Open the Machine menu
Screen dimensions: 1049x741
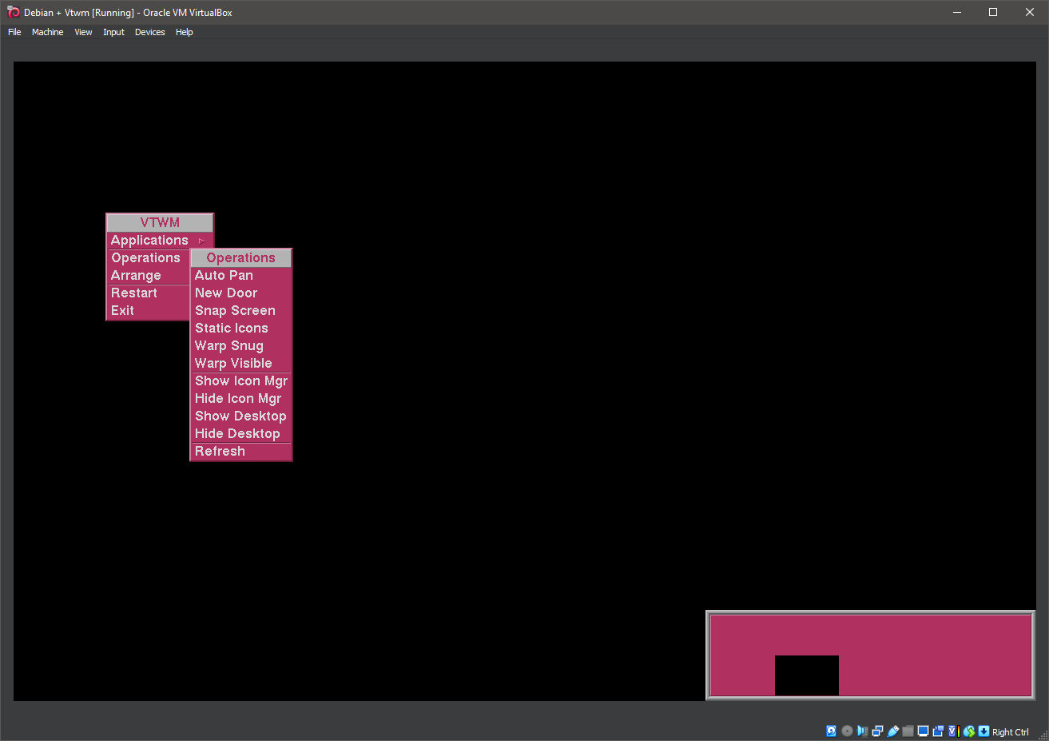(x=47, y=32)
